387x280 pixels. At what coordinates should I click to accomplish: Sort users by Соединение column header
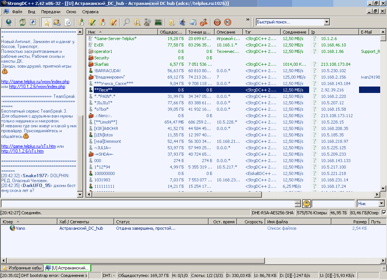click(x=295, y=32)
